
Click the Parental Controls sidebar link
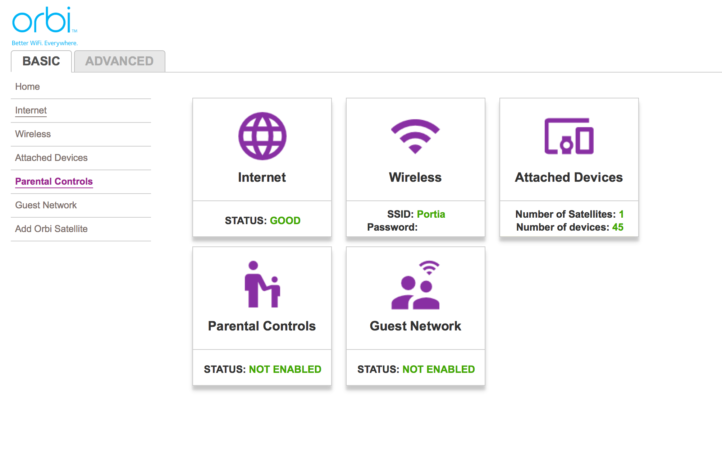coord(54,181)
